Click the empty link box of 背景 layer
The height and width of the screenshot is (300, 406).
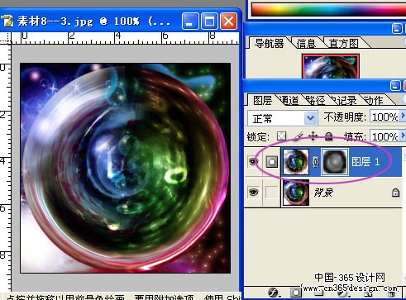271,192
